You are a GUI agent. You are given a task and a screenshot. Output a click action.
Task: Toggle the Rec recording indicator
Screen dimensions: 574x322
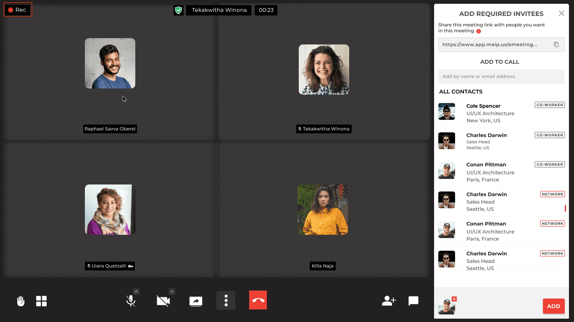(18, 10)
